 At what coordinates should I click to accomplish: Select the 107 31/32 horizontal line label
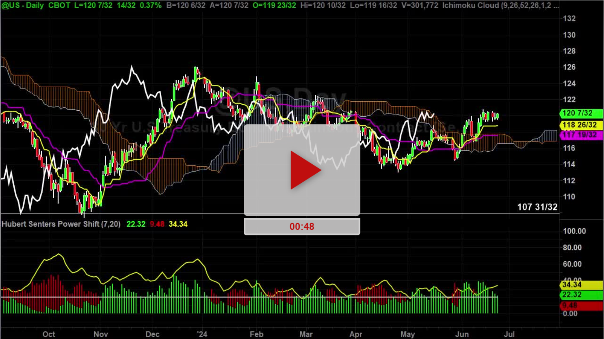[x=537, y=207]
